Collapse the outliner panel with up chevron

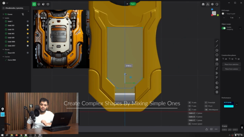(28, 11)
